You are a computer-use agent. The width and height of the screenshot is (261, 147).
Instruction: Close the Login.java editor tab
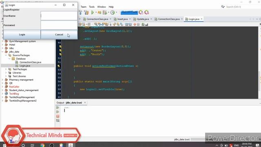click(x=201, y=19)
